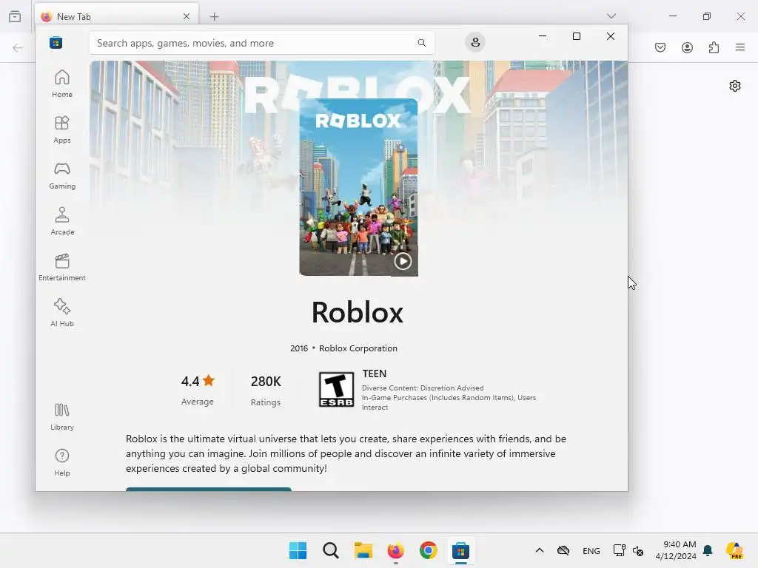Click the TEEN rating label
Screen dimensions: 758x568
[x=374, y=373]
